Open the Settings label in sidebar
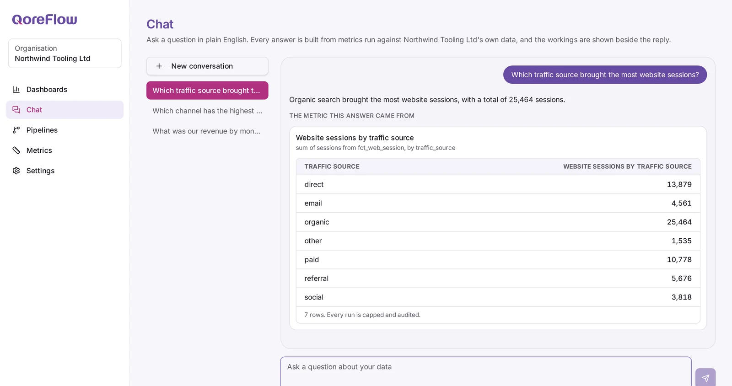This screenshot has width=732, height=386. pos(40,171)
